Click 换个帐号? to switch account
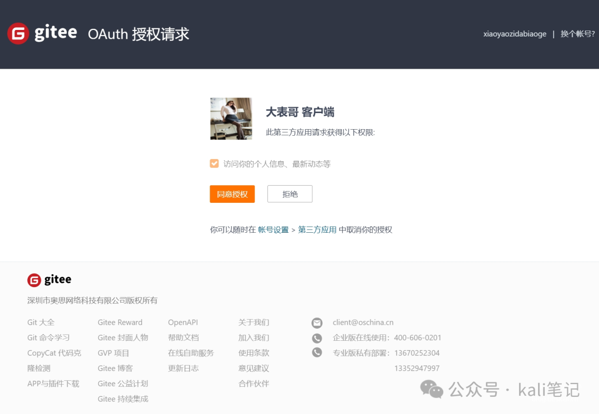 point(577,34)
